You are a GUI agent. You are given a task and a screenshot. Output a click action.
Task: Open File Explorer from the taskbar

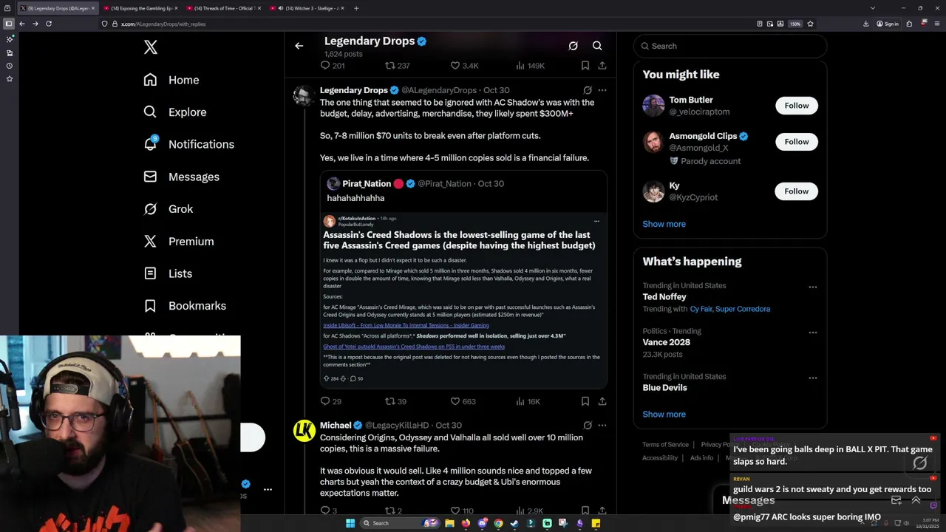click(x=449, y=523)
